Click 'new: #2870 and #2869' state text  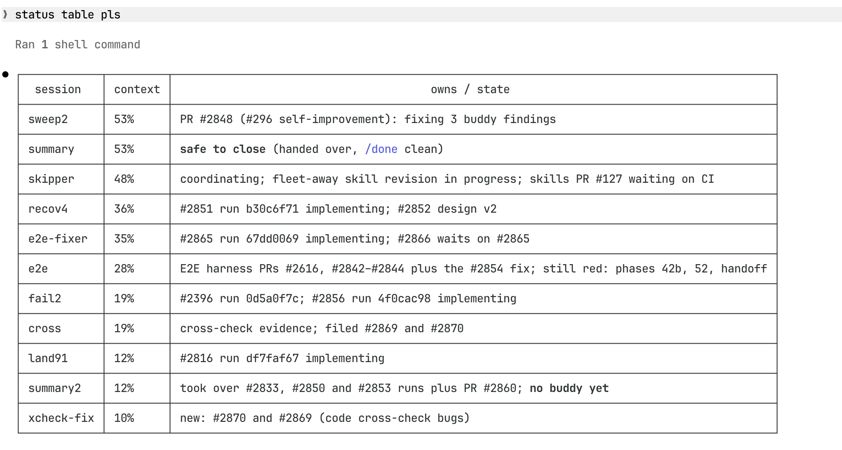pyautogui.click(x=246, y=418)
